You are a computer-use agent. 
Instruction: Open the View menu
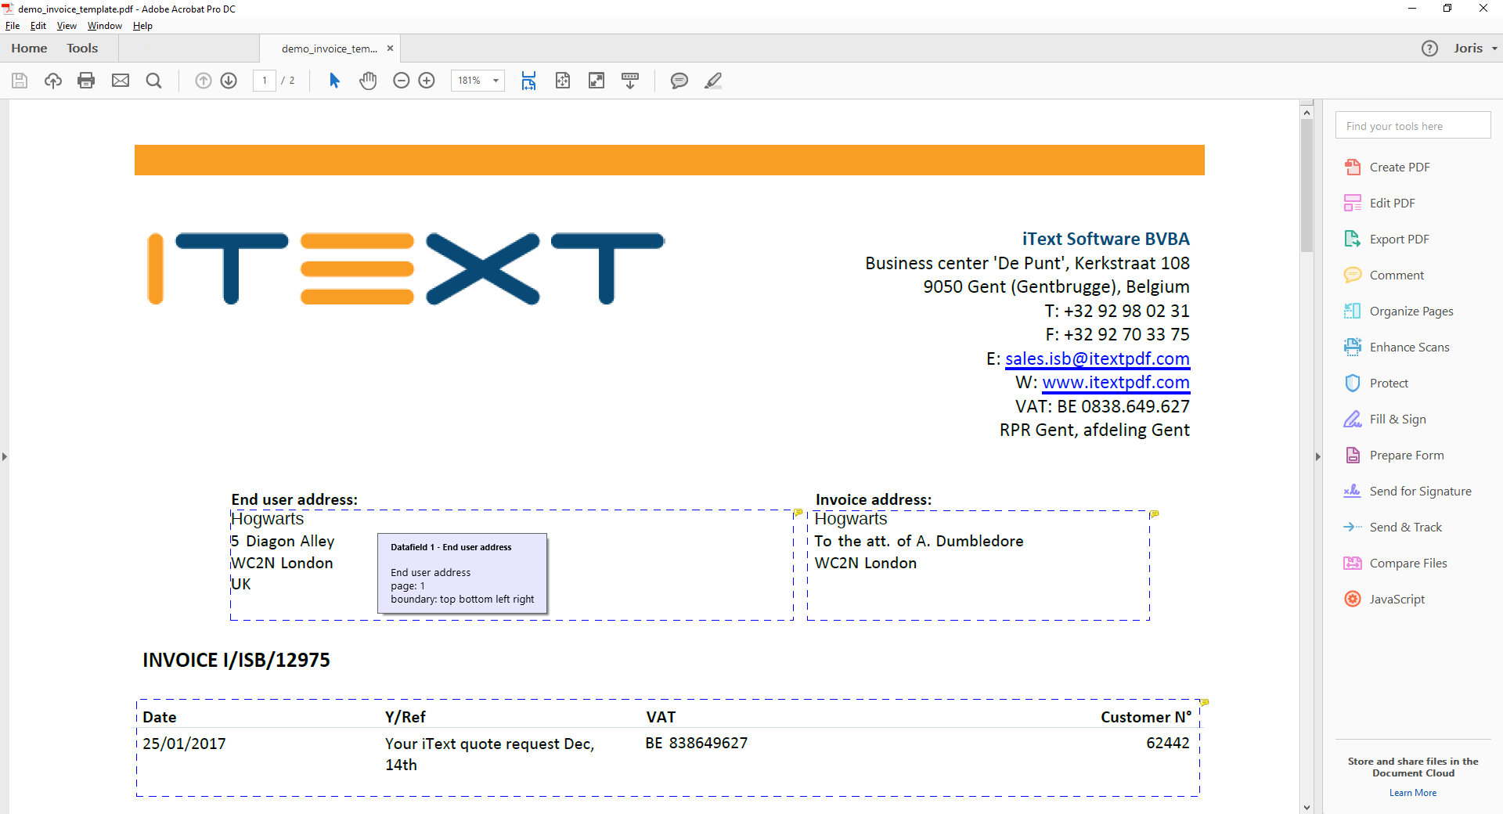pyautogui.click(x=66, y=25)
